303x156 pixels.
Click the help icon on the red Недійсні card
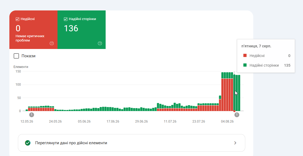52,43
